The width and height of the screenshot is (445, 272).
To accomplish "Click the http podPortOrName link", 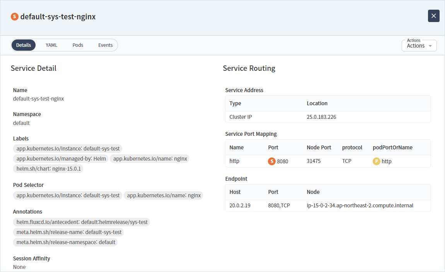I will (386, 161).
